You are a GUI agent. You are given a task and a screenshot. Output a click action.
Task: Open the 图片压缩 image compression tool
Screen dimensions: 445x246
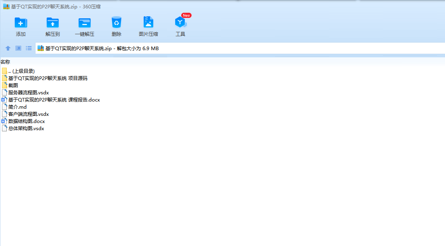coord(148,22)
